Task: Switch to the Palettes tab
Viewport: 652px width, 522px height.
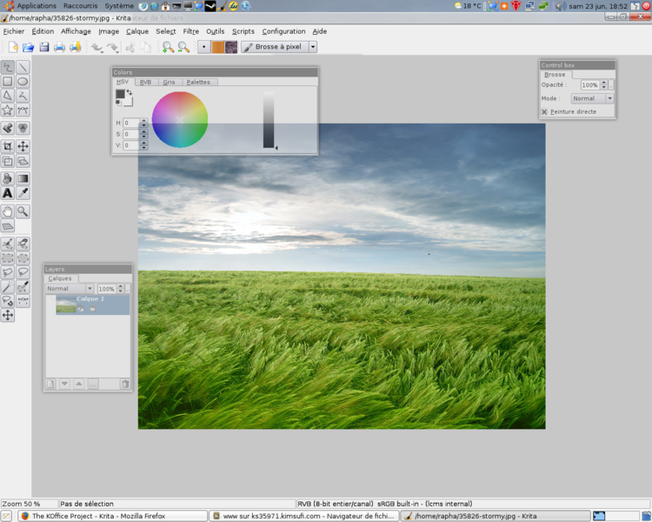Action: (x=198, y=82)
